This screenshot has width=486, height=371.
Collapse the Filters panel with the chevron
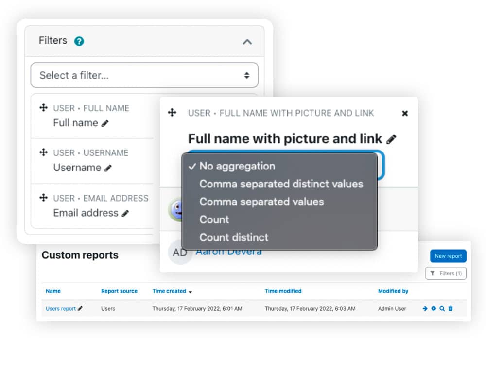[247, 42]
